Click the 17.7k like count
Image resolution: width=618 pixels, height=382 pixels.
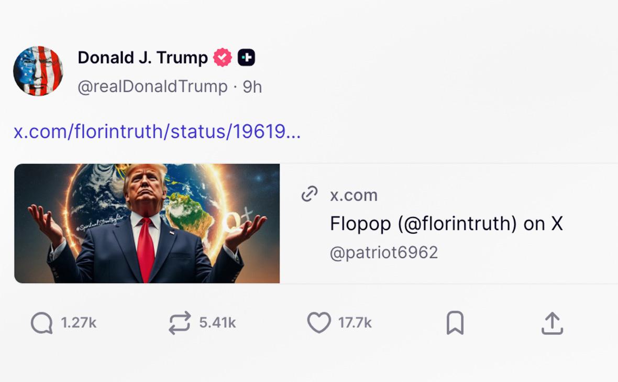click(x=356, y=323)
